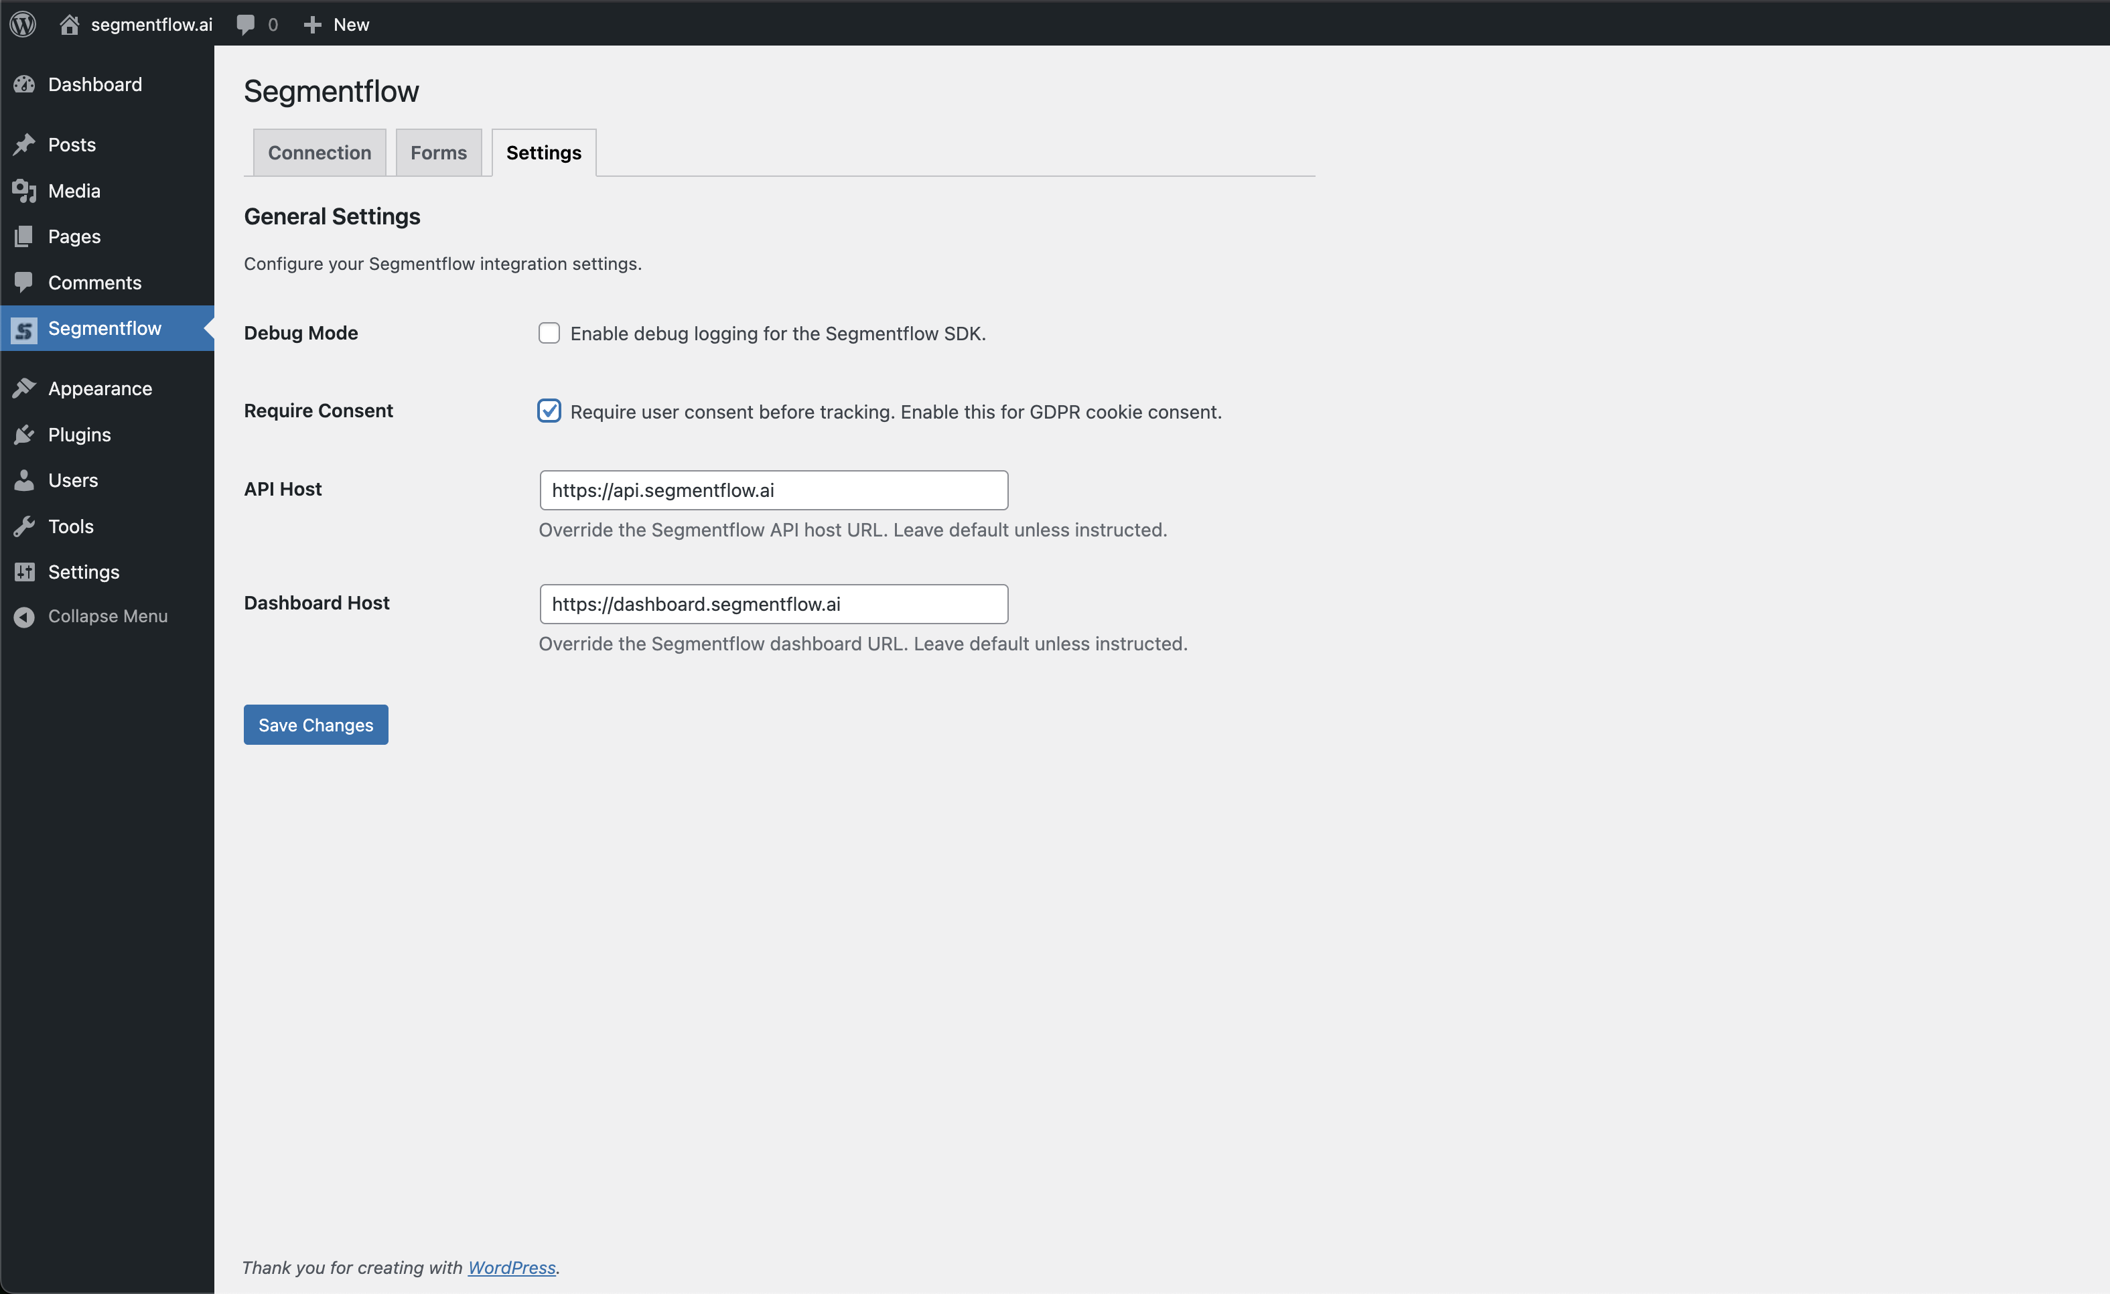
Task: Click the Posts pushpin icon
Action: coord(24,144)
